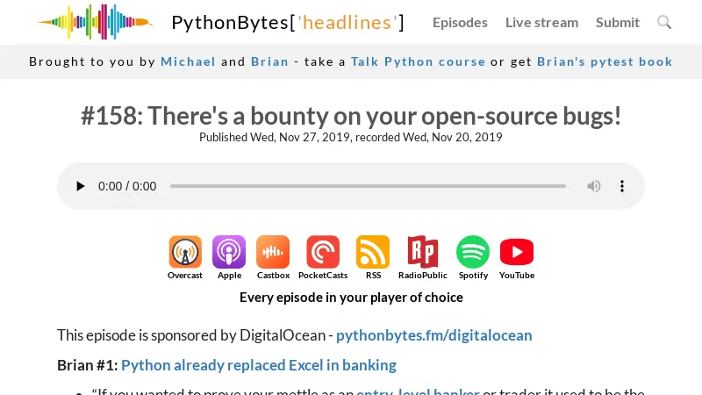Open the Overcast podcast player icon

[185, 253]
